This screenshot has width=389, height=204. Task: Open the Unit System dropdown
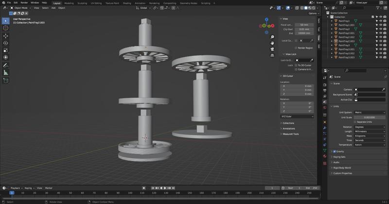[x=369, y=112]
